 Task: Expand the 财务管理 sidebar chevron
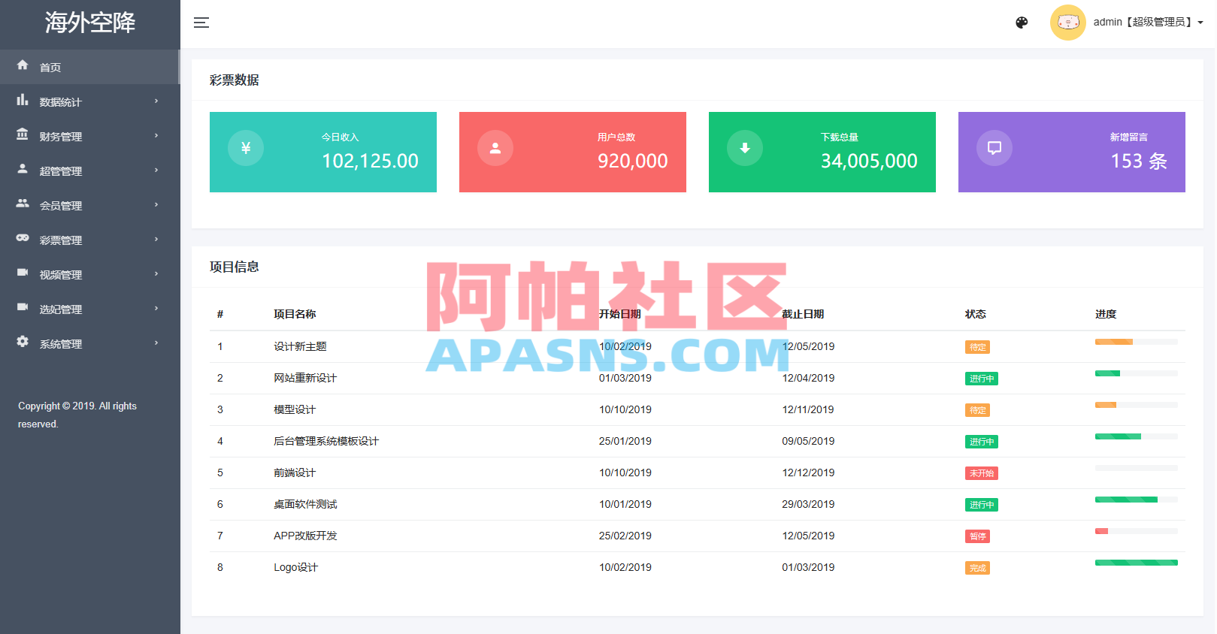coord(156,136)
